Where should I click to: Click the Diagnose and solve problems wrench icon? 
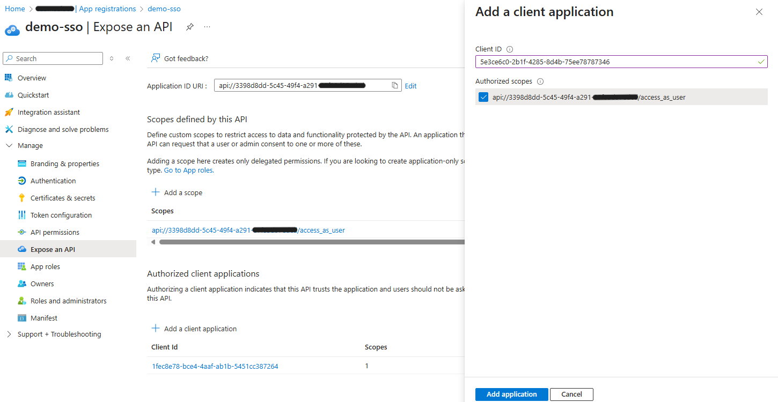[9, 129]
